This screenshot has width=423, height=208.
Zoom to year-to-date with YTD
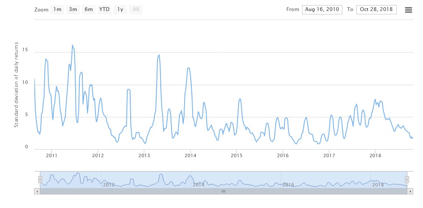pyautogui.click(x=104, y=9)
